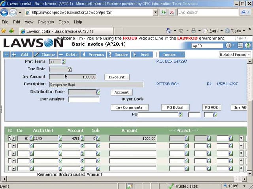Open first Project lookup on first row
Viewport: 253px width, 189px height.
[x=187, y=138]
